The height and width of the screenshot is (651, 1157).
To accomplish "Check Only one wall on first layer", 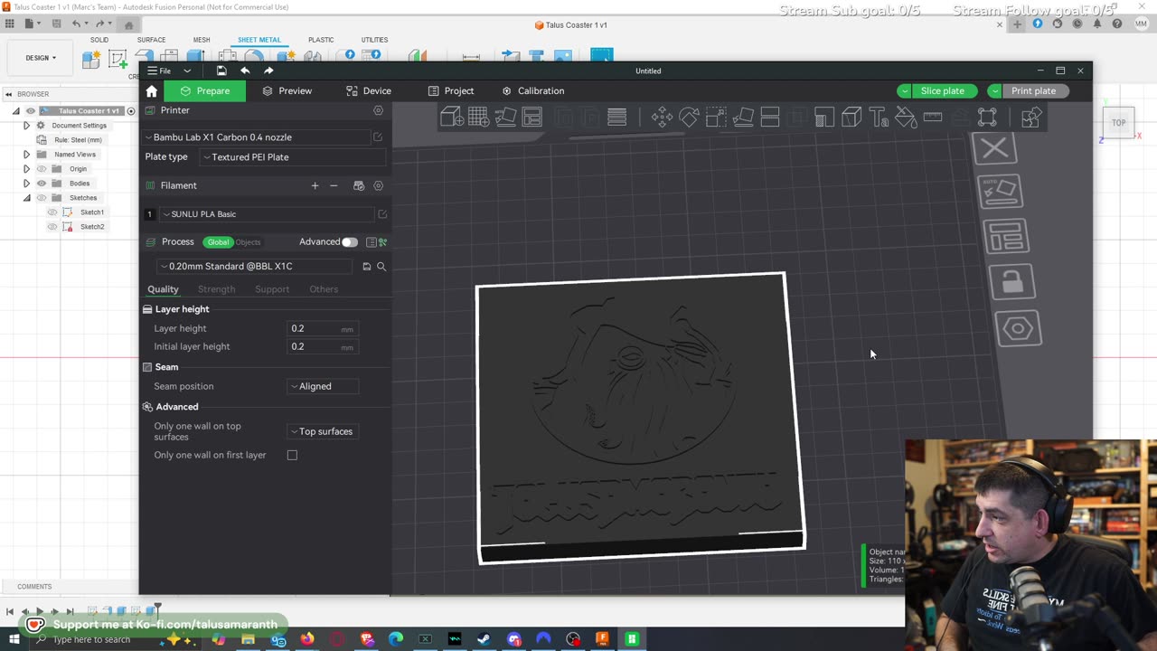I will 292,455.
